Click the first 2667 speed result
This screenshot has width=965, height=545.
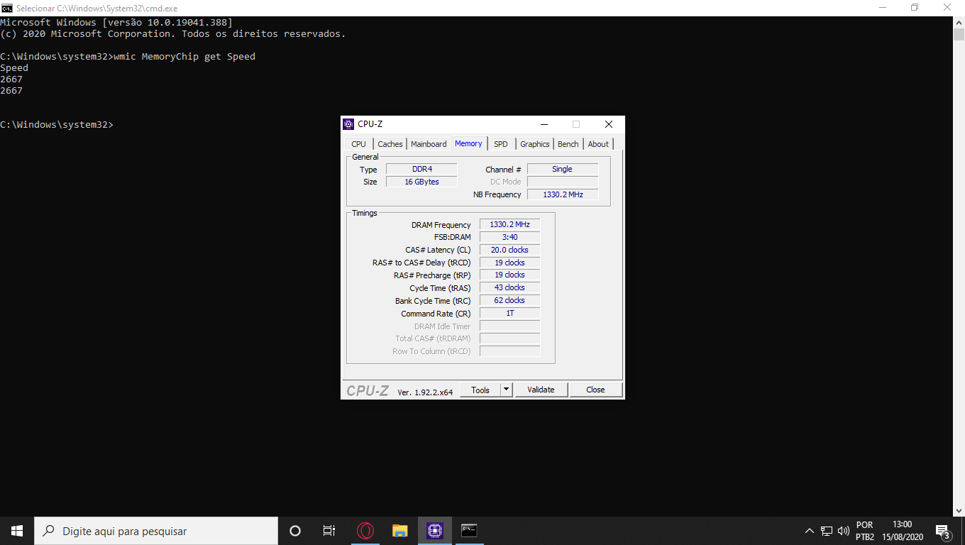pos(11,79)
